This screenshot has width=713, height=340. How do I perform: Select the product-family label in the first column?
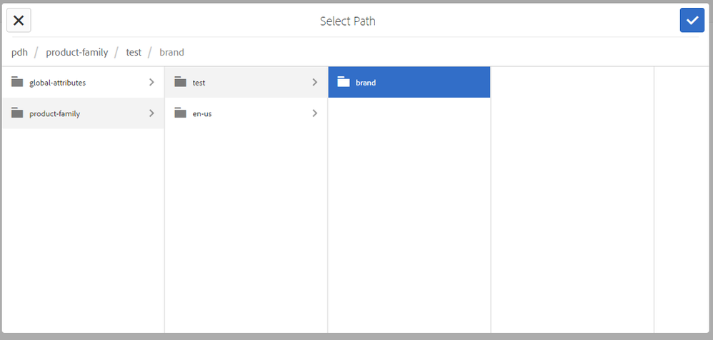coord(54,113)
